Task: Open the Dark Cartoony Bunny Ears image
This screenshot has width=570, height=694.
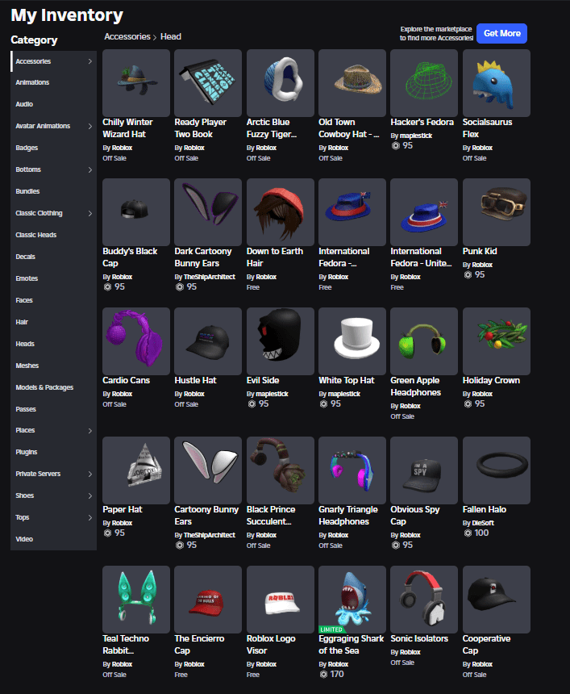Action: (x=208, y=212)
